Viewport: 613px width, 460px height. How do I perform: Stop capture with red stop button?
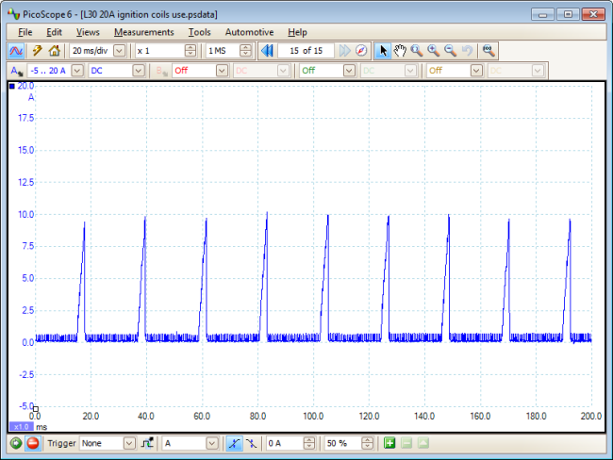click(33, 443)
